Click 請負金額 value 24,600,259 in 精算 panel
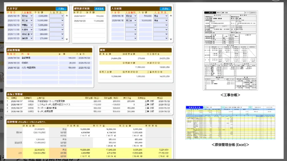Image resolution: width=287 pixels, height=161 pixels. 116,58
